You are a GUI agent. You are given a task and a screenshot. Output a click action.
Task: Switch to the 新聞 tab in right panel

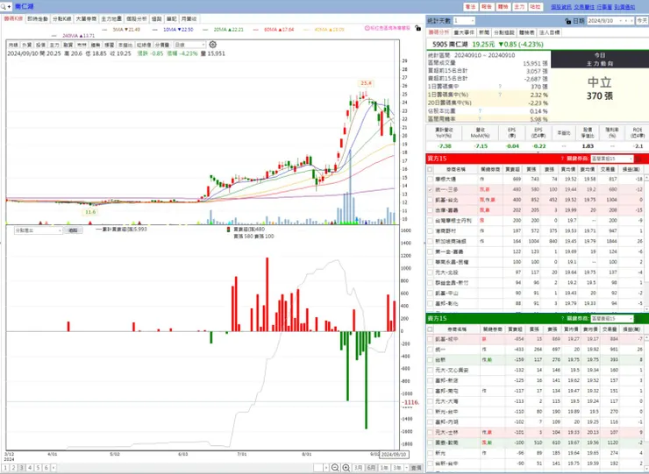pos(484,32)
